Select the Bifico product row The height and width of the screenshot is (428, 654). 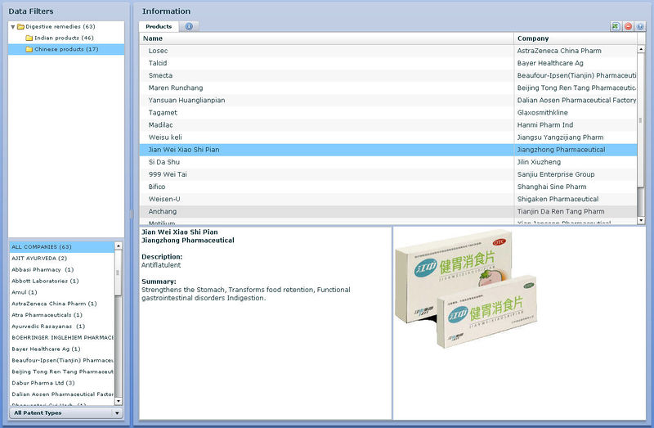(x=159, y=187)
